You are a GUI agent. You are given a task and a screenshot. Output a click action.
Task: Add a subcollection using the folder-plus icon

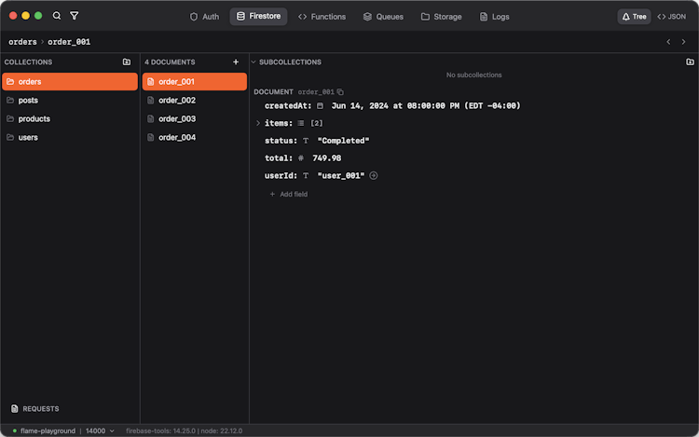(690, 62)
